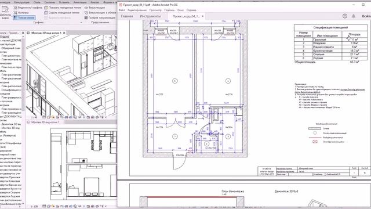Screen dimensions: 371x209
Task: Open Визуализация render dialog in Revit ribbon
Action: pyautogui.click(x=94, y=8)
